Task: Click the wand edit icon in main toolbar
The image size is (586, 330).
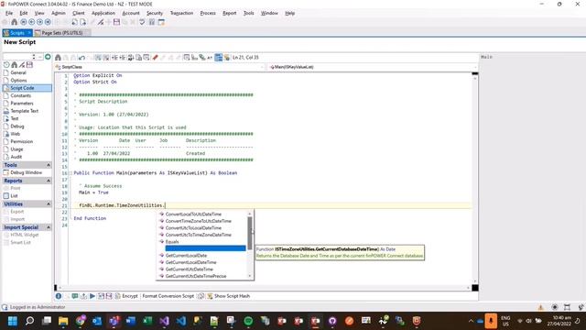Action: coord(101,22)
